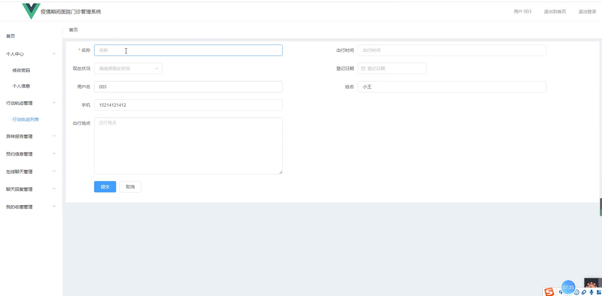Click the 出行地点 textarea resize handle
Image resolution: width=602 pixels, height=296 pixels.
tap(281, 172)
